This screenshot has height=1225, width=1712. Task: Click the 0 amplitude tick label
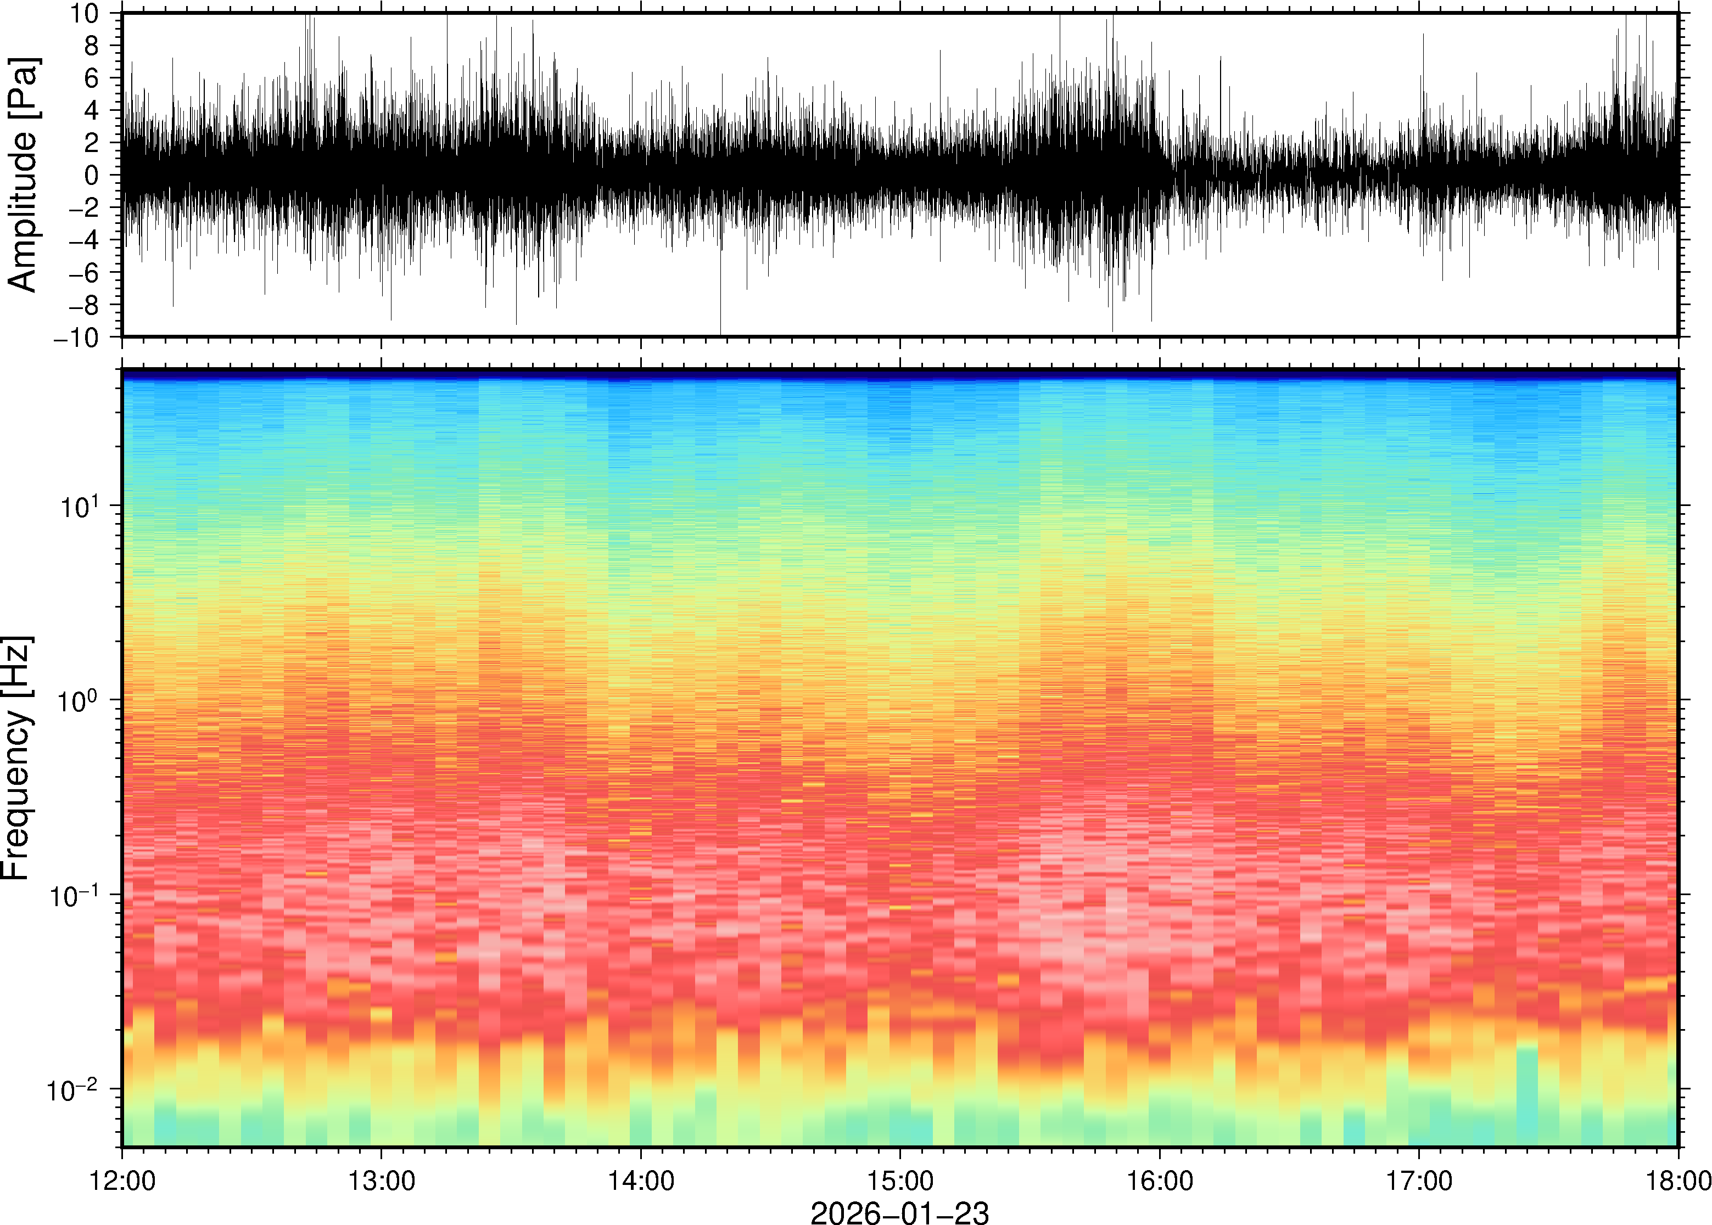(92, 176)
